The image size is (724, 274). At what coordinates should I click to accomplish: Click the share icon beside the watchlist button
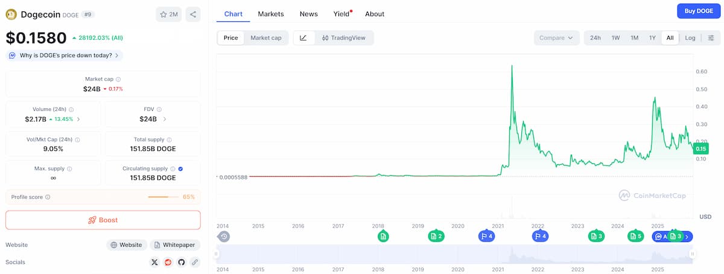tap(192, 14)
